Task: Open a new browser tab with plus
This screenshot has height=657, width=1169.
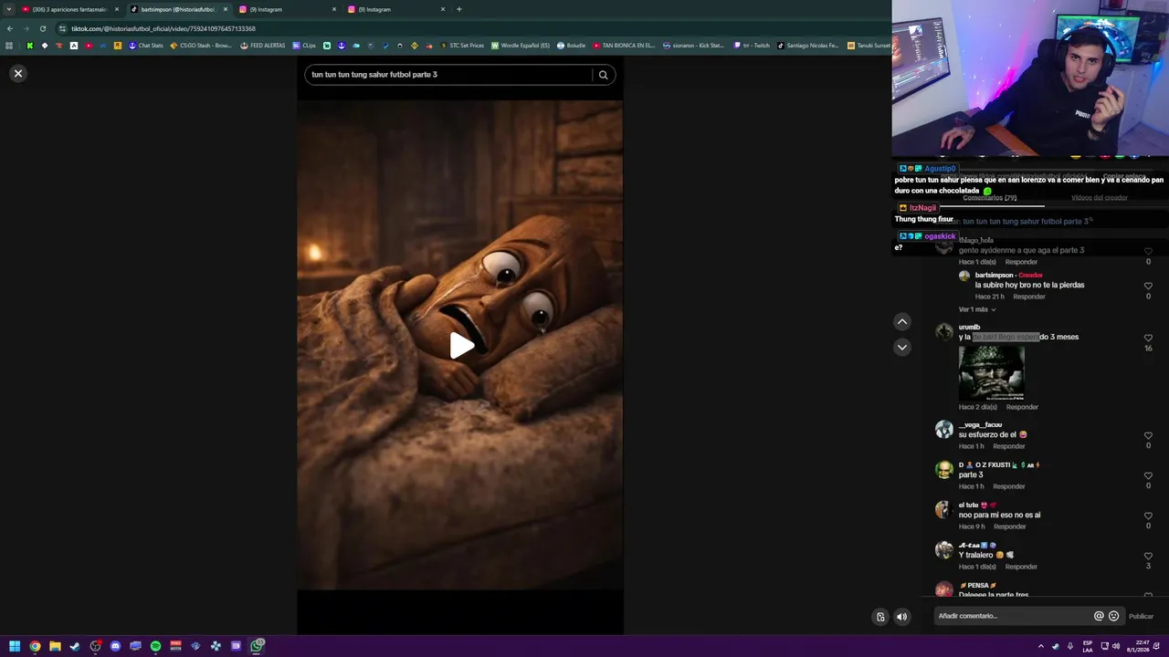Action: (x=458, y=9)
